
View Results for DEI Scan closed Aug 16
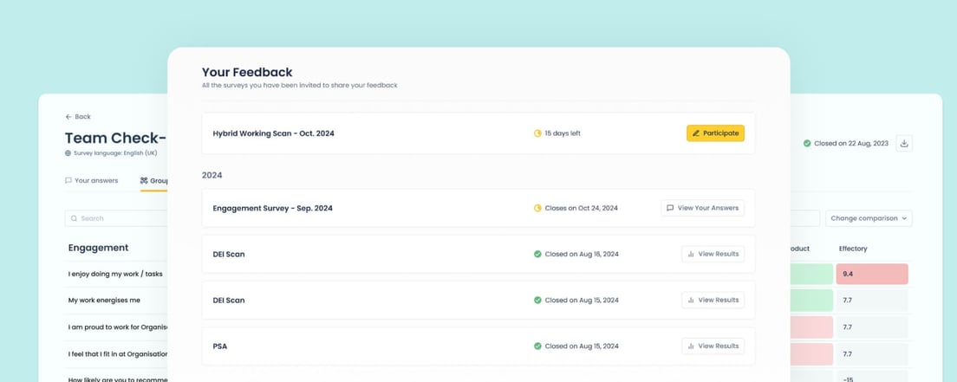pyautogui.click(x=713, y=254)
